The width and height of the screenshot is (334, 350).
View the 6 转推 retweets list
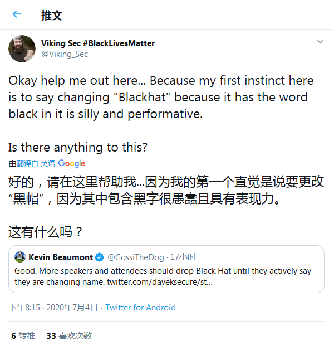23,336
